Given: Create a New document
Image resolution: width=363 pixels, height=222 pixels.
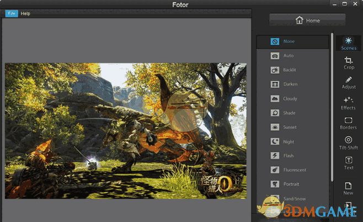Looking at the screenshot, I should [348, 189].
